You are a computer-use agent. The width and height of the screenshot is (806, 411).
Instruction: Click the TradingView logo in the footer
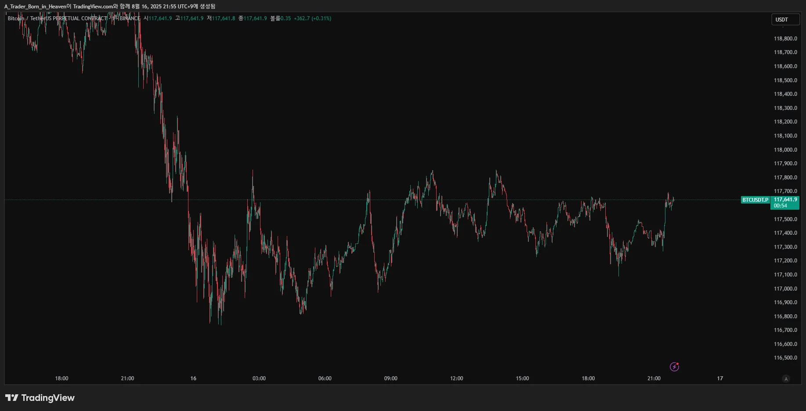pyautogui.click(x=40, y=398)
